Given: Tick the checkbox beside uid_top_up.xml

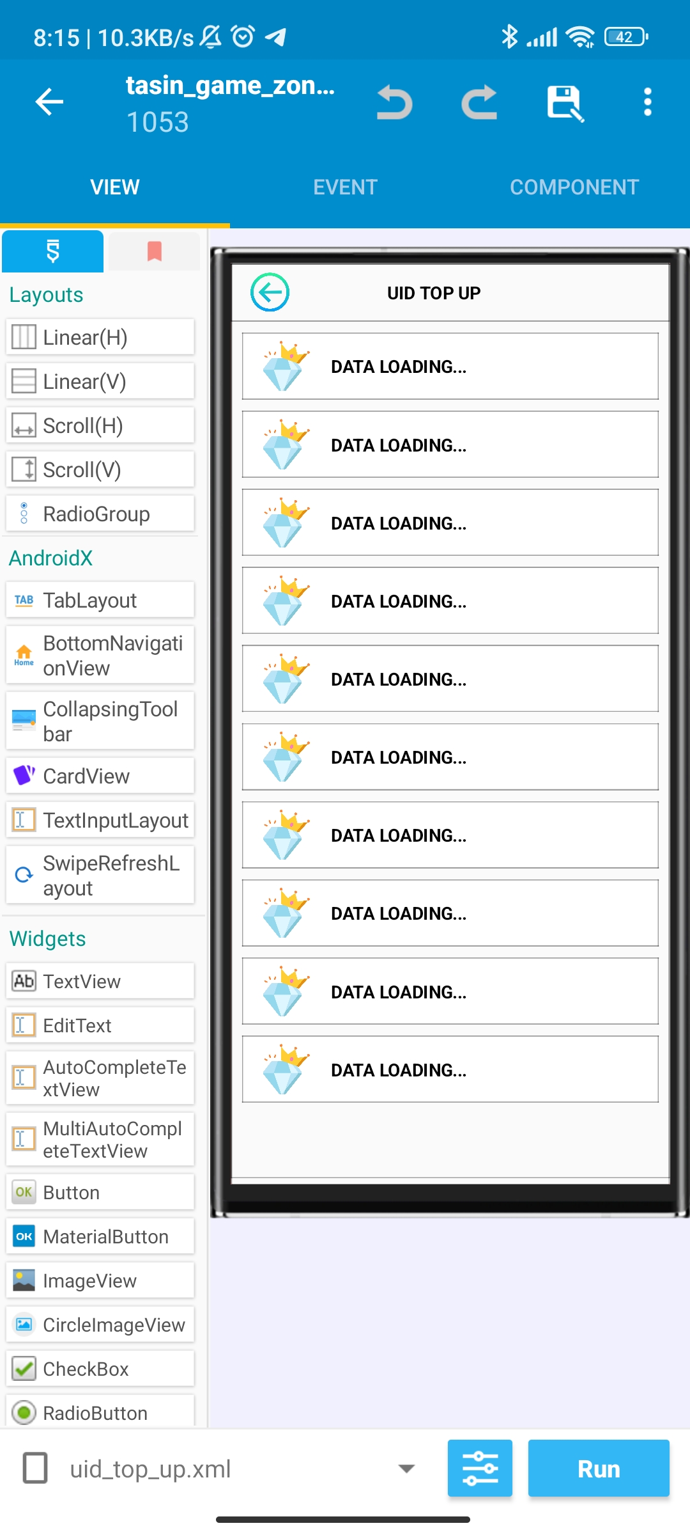Looking at the screenshot, I should pyautogui.click(x=35, y=1468).
